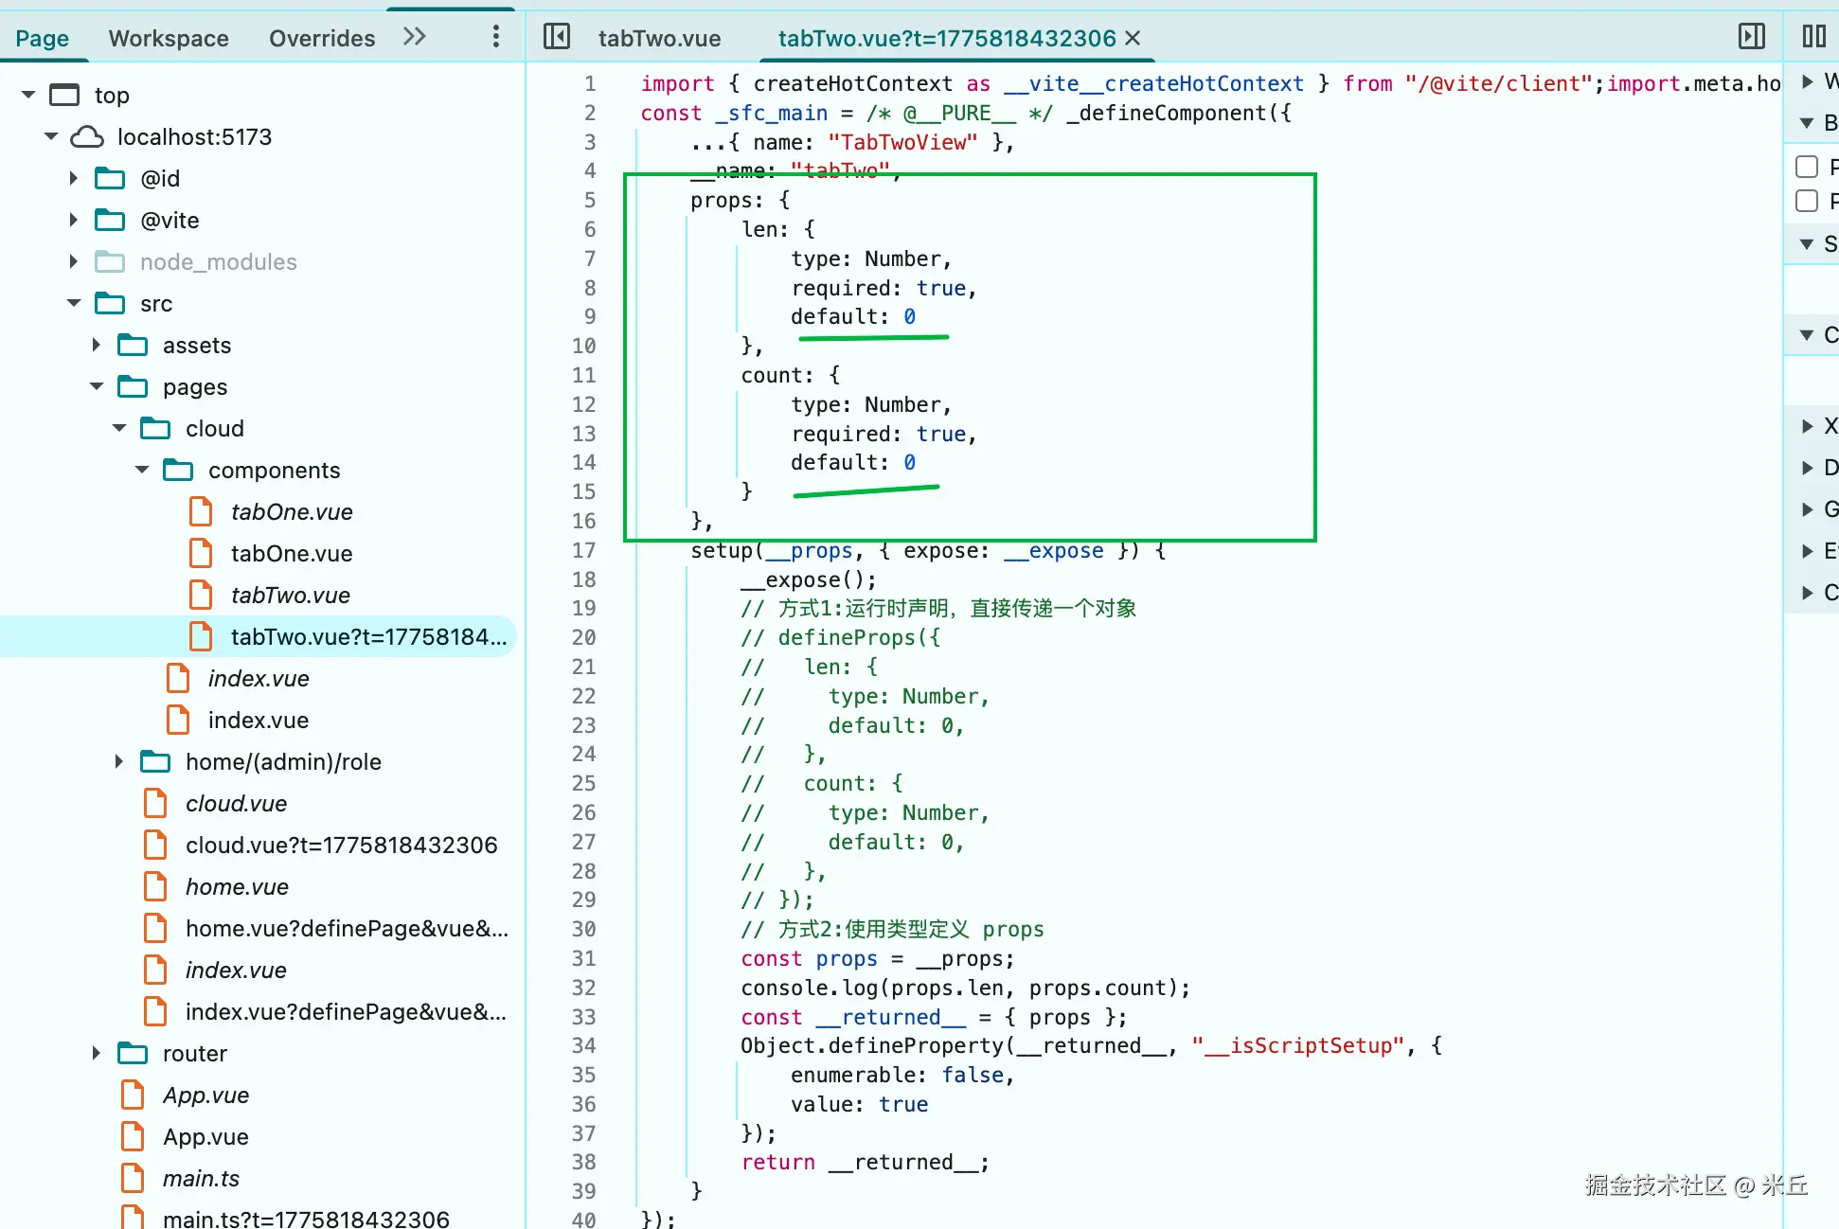Image resolution: width=1839 pixels, height=1229 pixels.
Task: Open the tabTwo.vue editor tab
Action: click(x=659, y=39)
